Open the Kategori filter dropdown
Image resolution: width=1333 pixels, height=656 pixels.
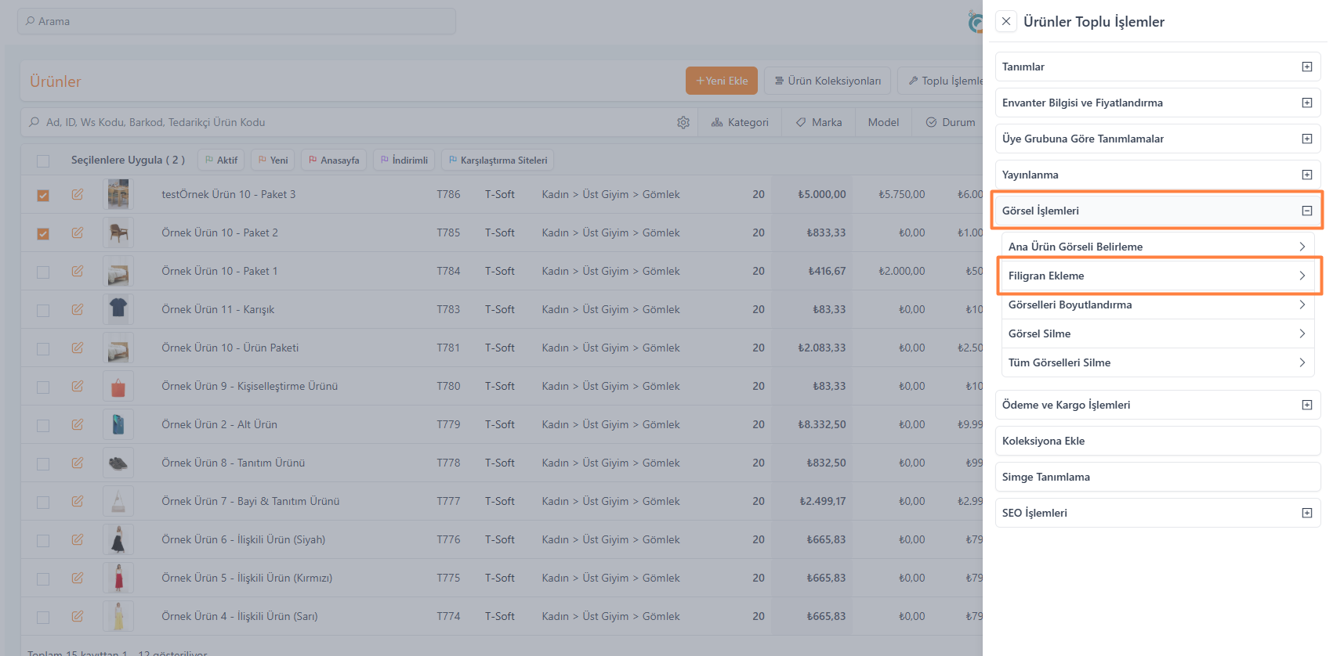coord(740,123)
